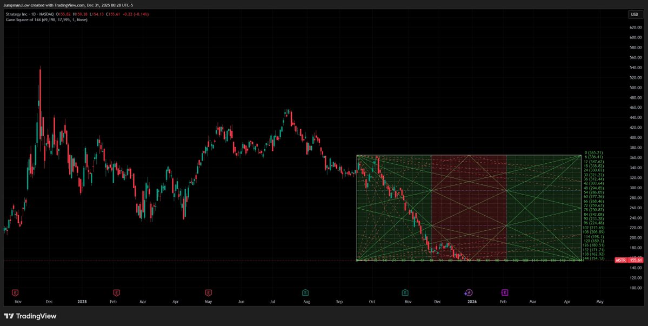
Task: Click the 155.61 current price label
Action: [x=635, y=260]
